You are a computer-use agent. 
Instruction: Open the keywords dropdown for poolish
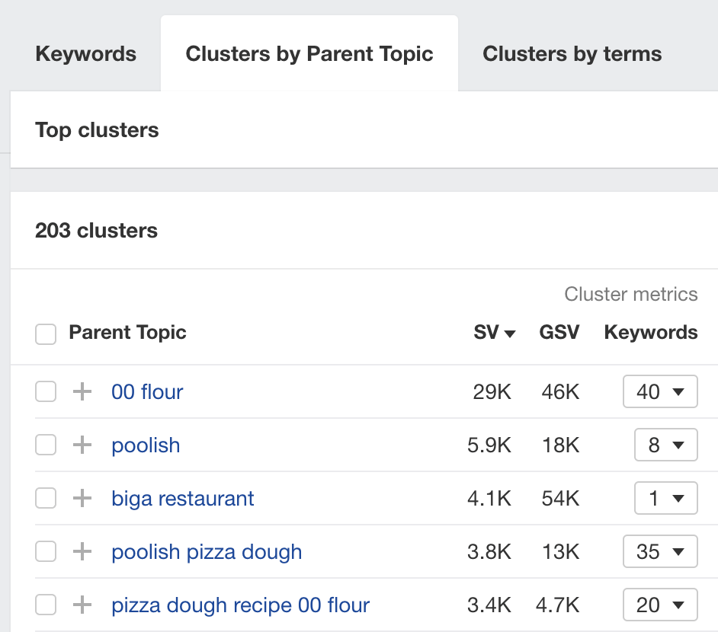[x=665, y=445]
